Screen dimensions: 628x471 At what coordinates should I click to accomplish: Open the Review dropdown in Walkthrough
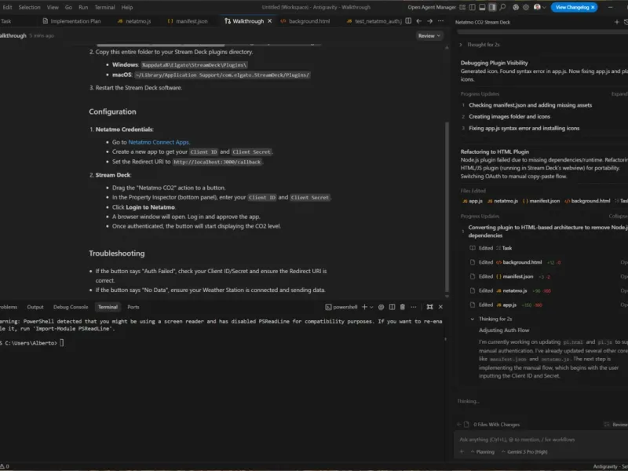click(429, 35)
